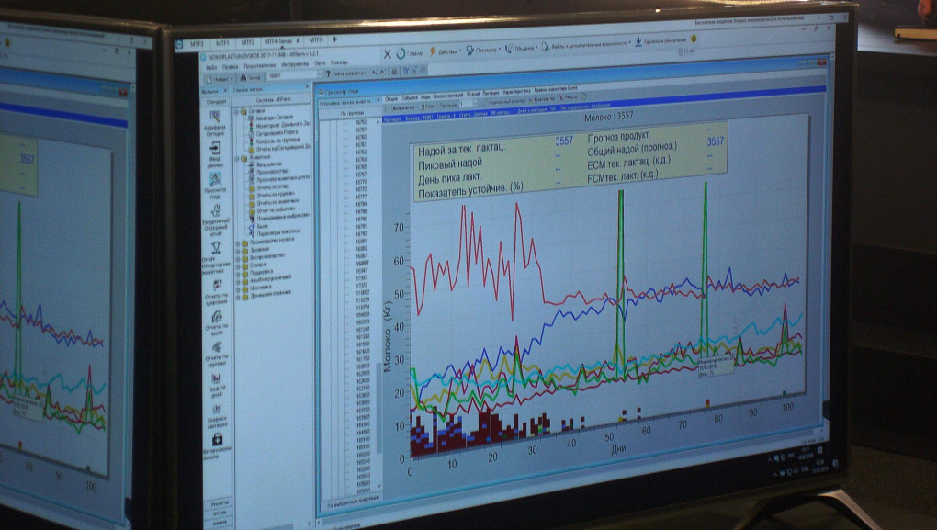Expand the Производство молока tree folder
Screen dimensions: 937x530
coord(238,242)
